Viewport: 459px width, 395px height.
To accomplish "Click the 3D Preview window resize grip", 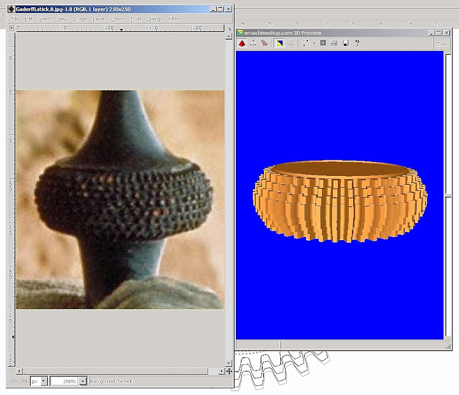I will [x=448, y=346].
